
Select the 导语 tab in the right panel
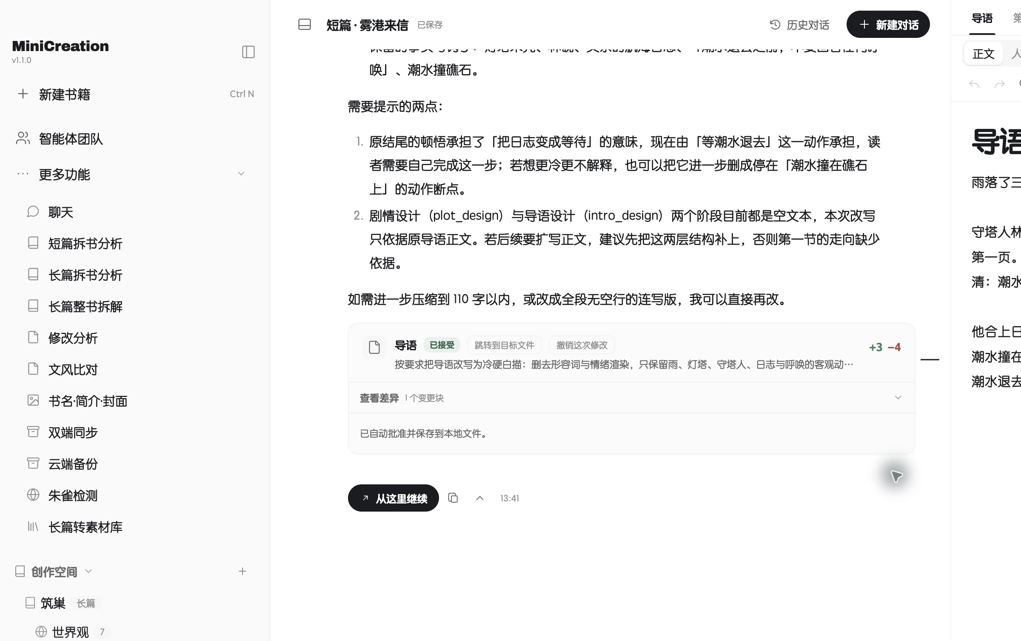pos(982,18)
